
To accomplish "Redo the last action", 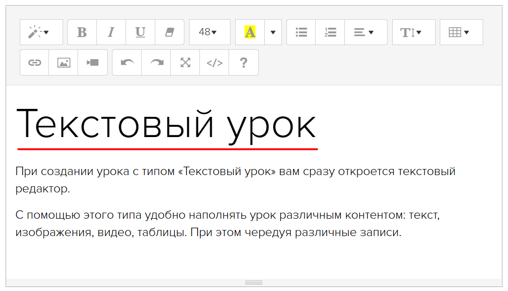I will [156, 62].
